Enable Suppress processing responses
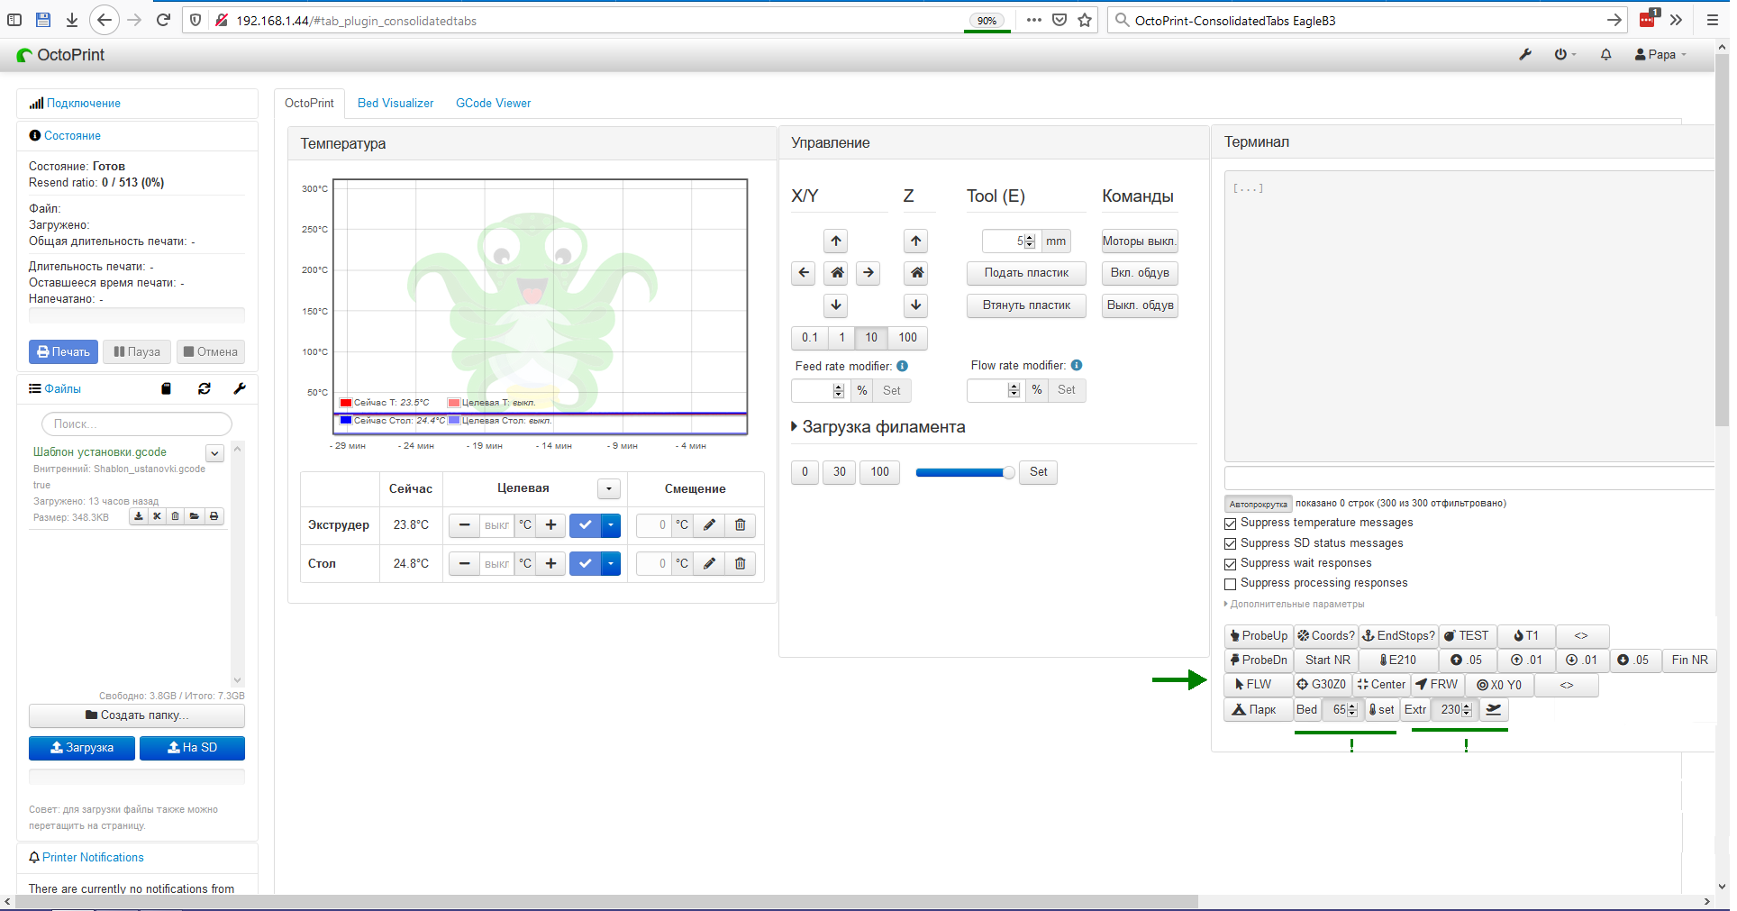This screenshot has height=911, width=1737. [x=1230, y=584]
